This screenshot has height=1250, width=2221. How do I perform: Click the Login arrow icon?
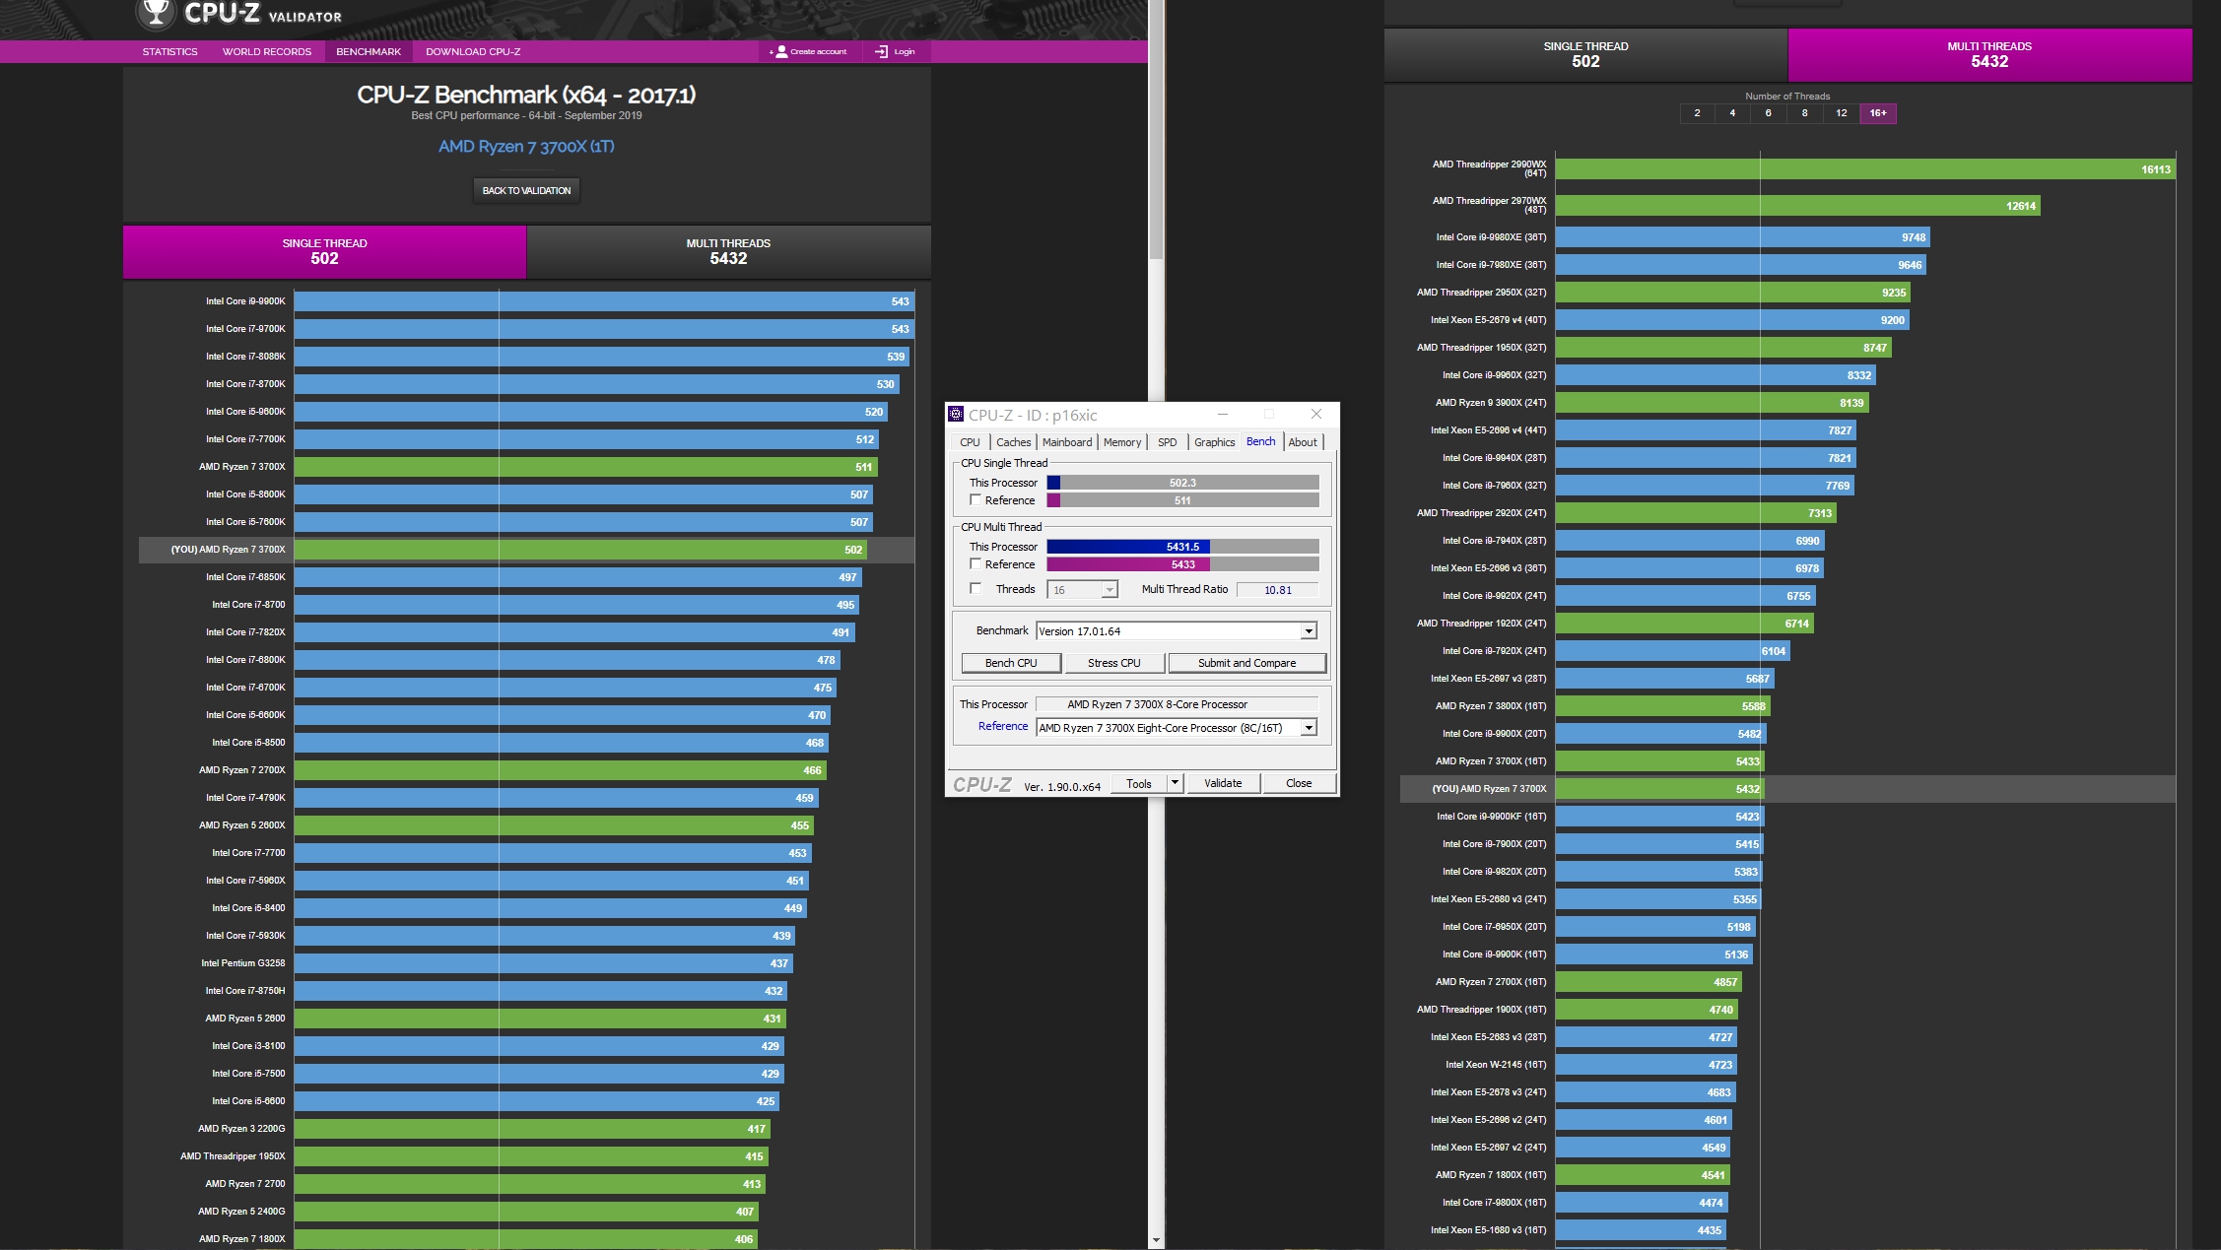tap(881, 51)
